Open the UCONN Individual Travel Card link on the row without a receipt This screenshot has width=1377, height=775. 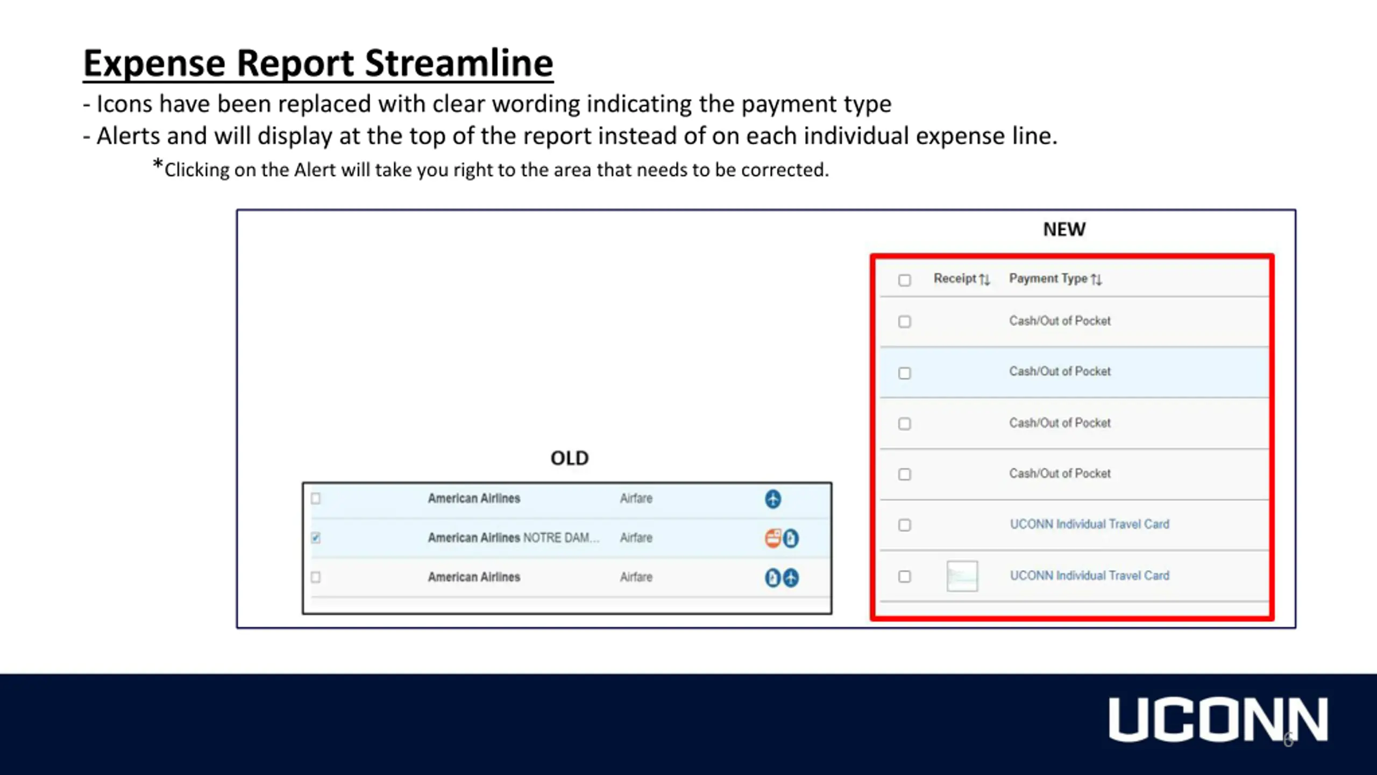[x=1089, y=524]
